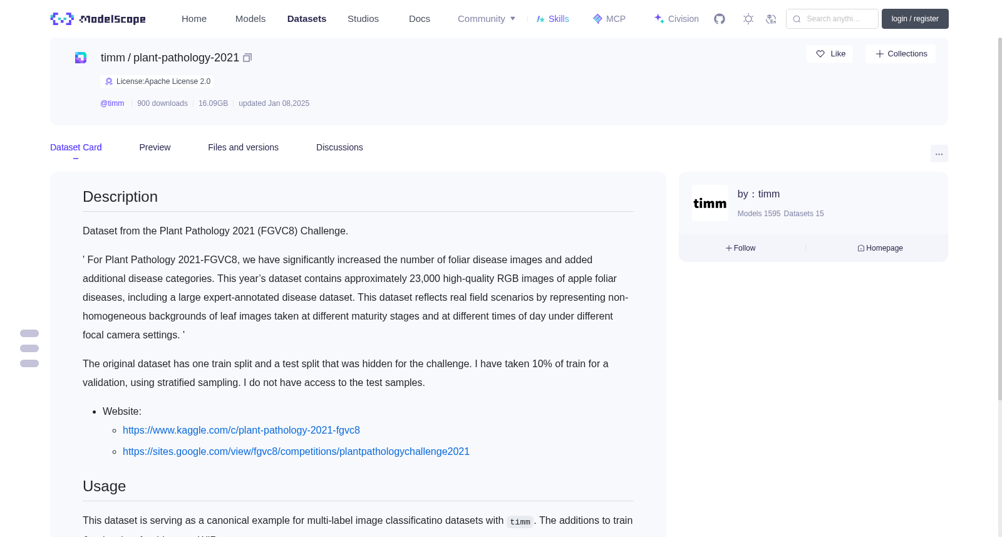Image resolution: width=1002 pixels, height=537 pixels.
Task: Click the dataset avatar icon beside timm
Action: pos(81,58)
